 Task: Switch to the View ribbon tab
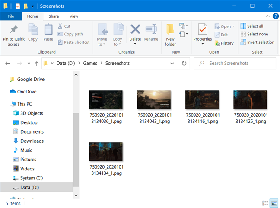(x=74, y=16)
